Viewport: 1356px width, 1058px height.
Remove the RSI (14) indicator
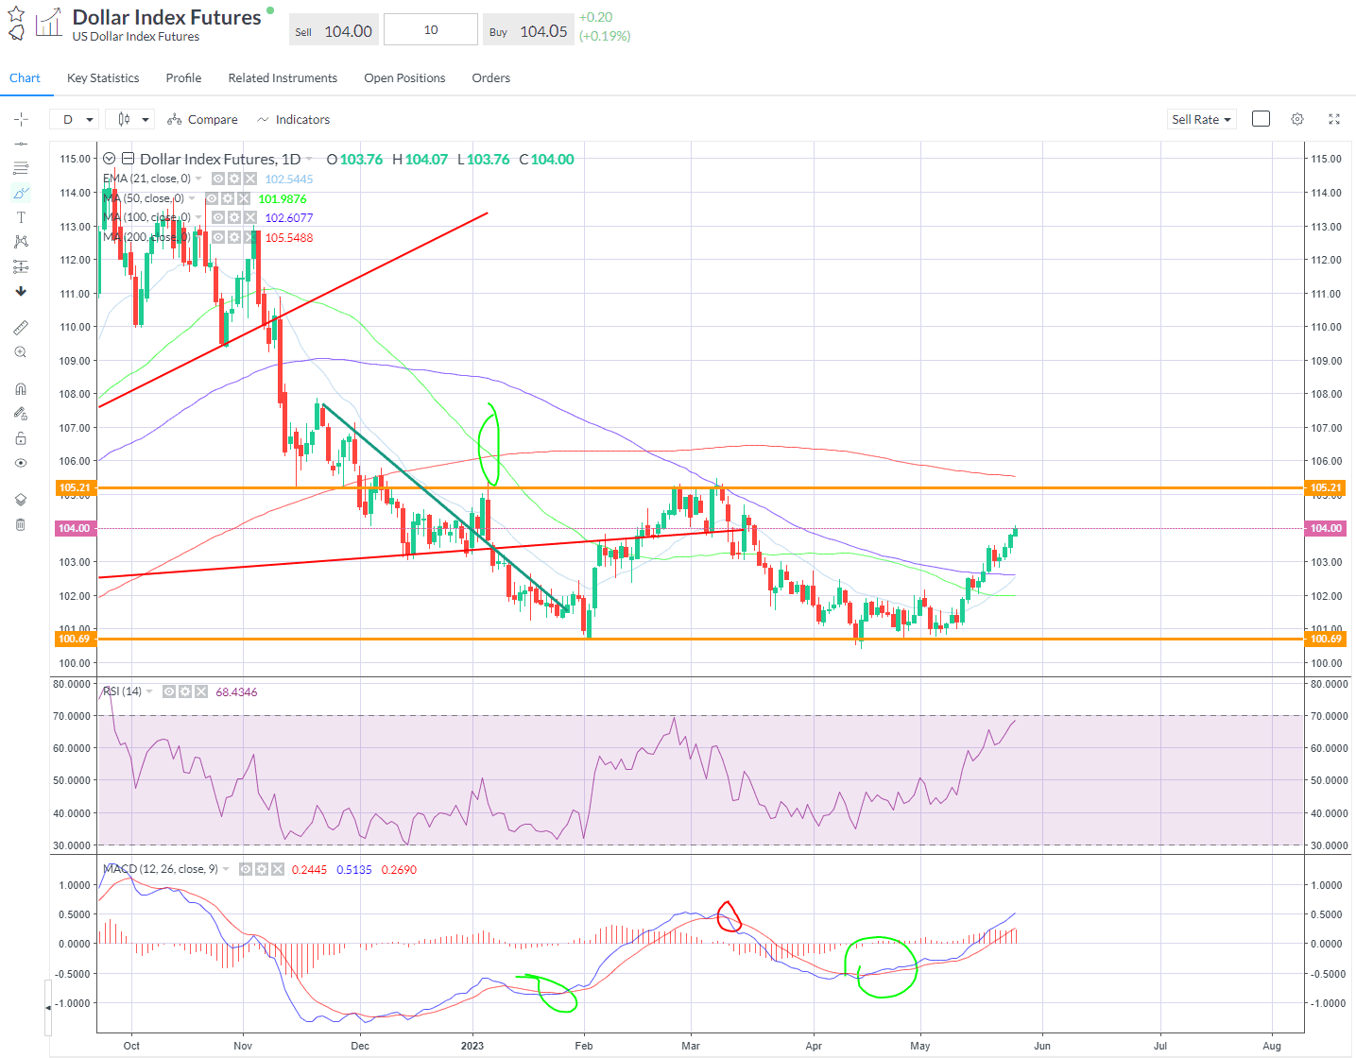point(200,691)
